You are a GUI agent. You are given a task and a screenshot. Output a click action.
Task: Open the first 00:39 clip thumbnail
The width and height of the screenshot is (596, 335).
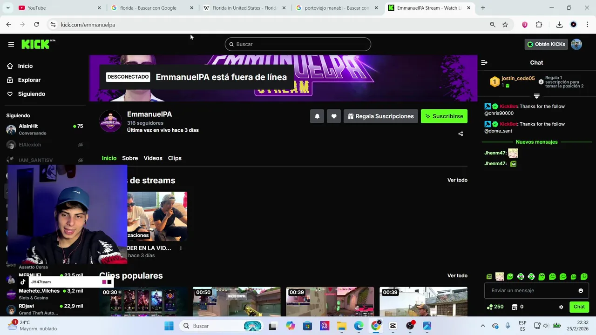tap(330, 302)
